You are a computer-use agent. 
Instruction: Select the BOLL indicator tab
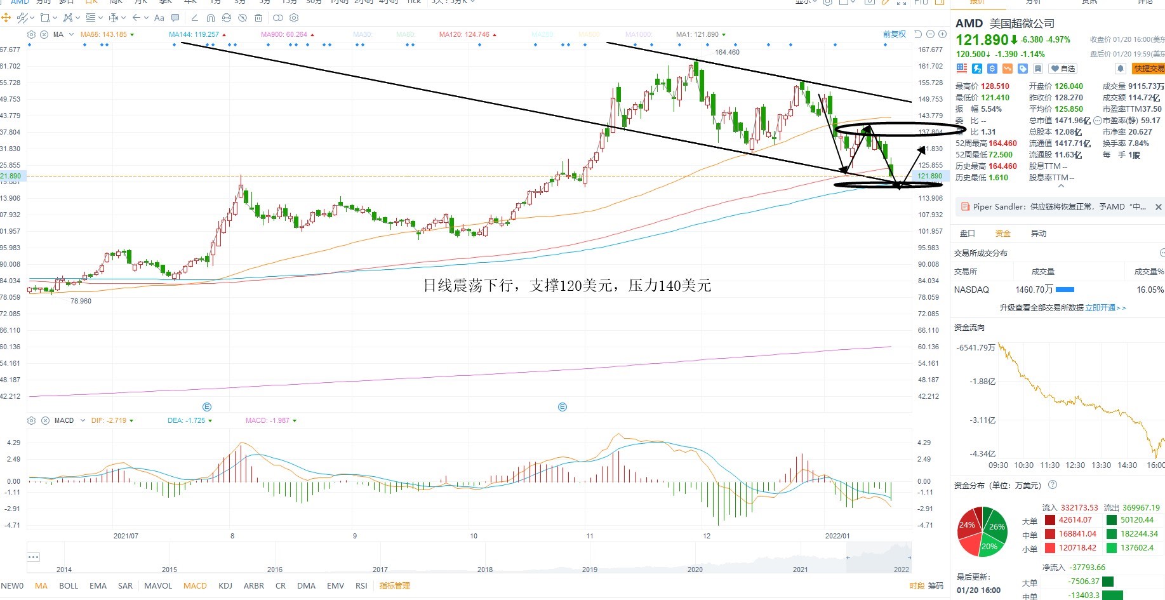coord(69,585)
